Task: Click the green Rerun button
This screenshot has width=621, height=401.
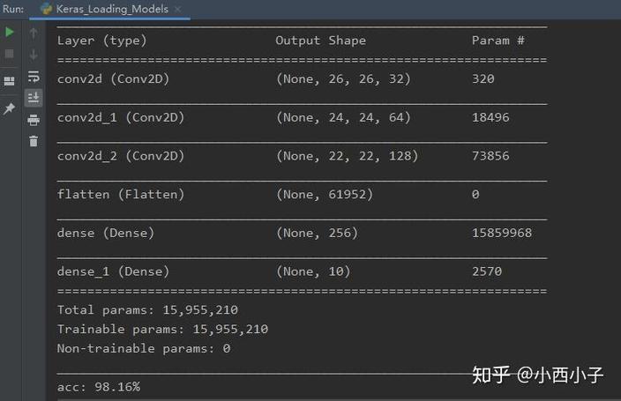Action: [10, 33]
